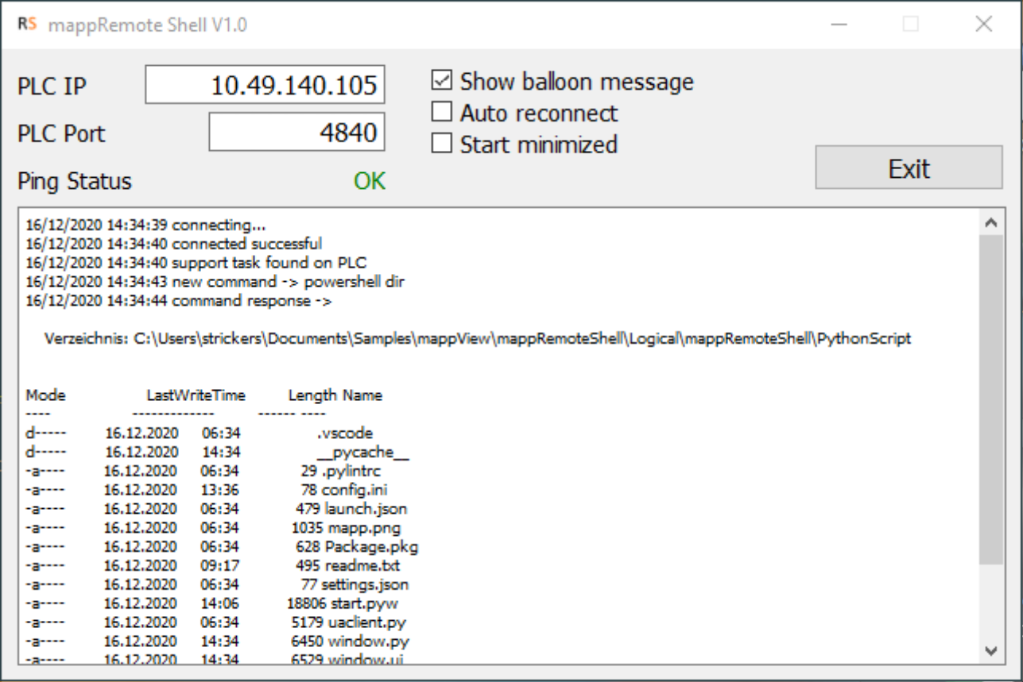Screen dimensions: 1023x682
Task: Focus the PLC IP input field
Action: pos(265,84)
